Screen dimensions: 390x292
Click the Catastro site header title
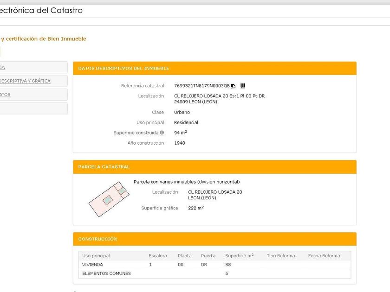[x=41, y=10]
